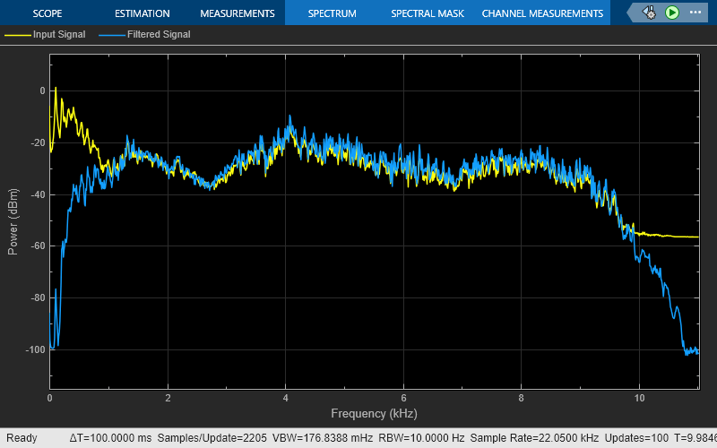The image size is (717, 448).
Task: Toggle the Filtered Signal legend entry
Action: [x=159, y=34]
